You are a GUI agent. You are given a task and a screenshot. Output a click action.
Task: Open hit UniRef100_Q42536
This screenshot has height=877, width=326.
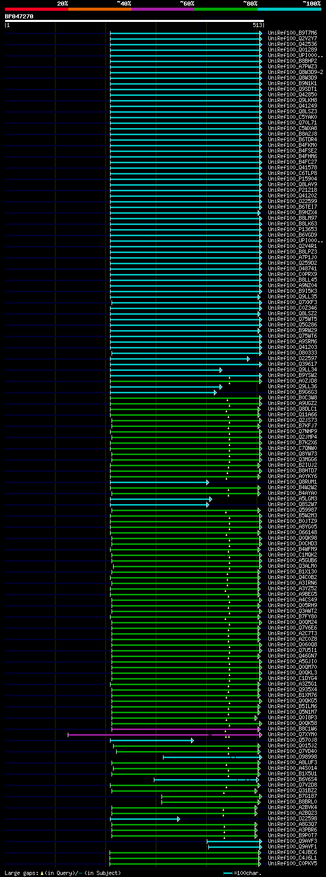(292, 44)
